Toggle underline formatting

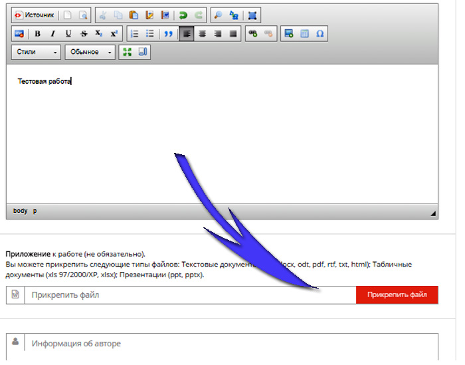point(68,33)
